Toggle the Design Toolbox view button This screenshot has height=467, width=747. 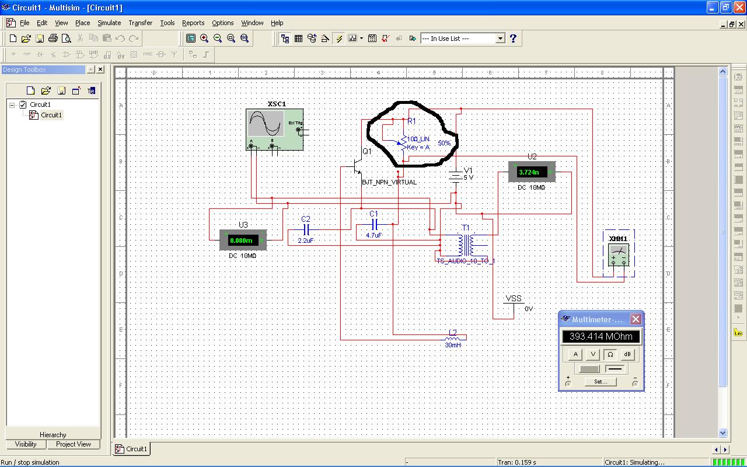point(285,39)
